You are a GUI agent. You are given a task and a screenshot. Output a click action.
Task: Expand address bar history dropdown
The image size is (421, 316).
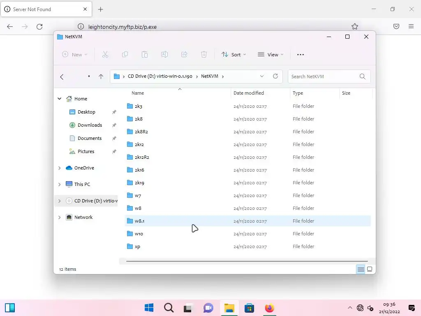(262, 76)
